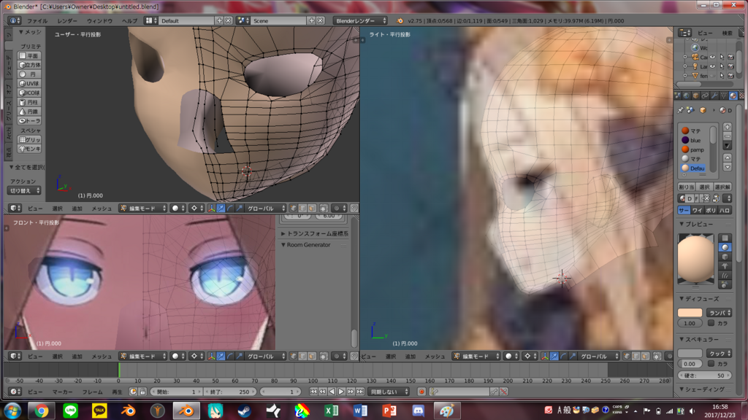Open the World tab in properties editor
Screen dimensions: 748x420
(687, 96)
